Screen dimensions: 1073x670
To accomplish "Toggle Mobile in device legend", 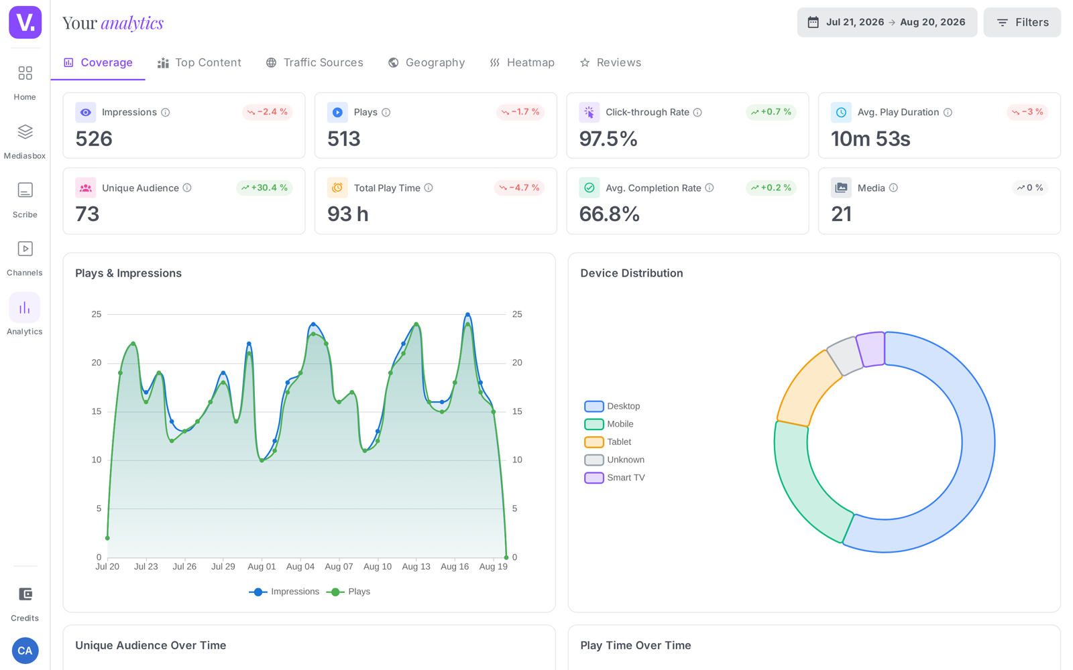I will click(609, 424).
